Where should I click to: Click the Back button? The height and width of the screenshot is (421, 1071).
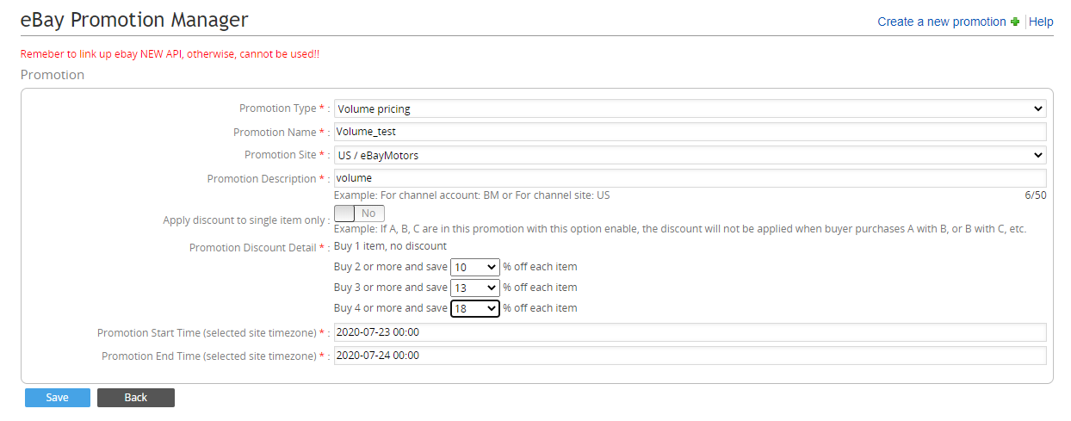[136, 398]
